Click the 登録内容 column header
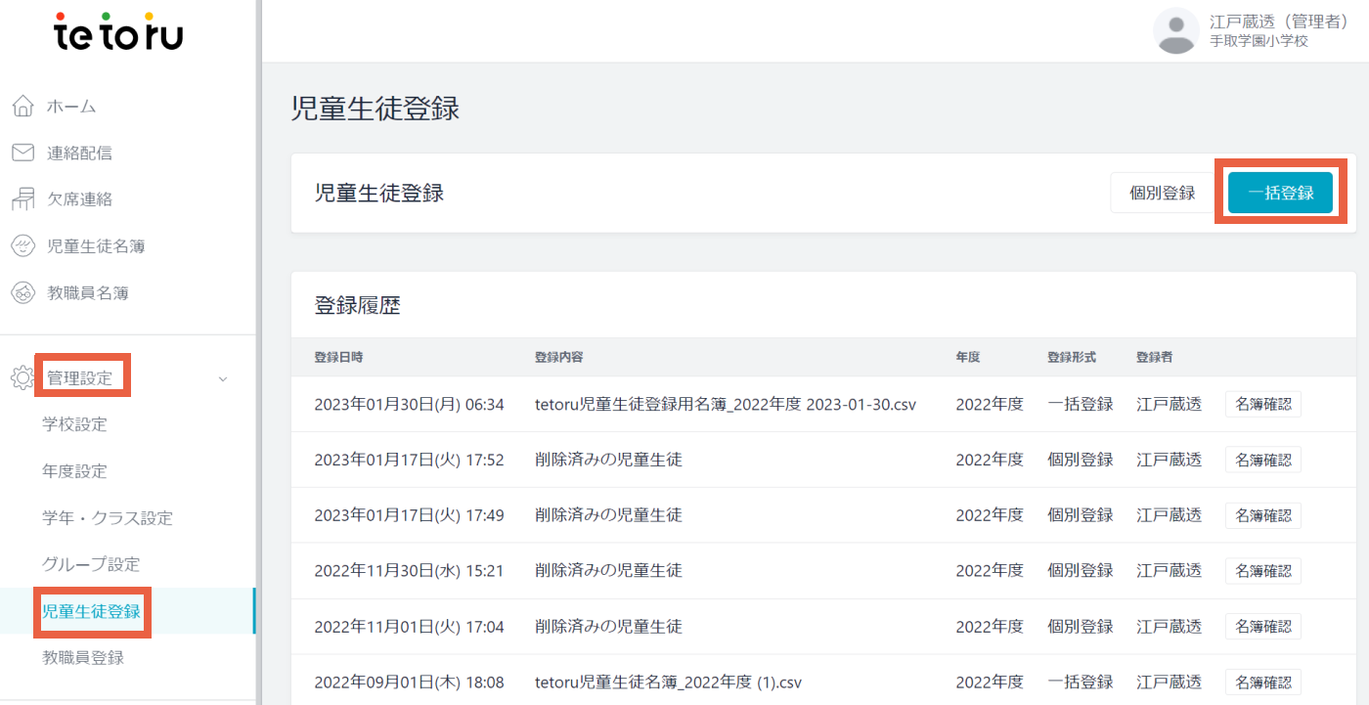The height and width of the screenshot is (705, 1369). pos(559,357)
